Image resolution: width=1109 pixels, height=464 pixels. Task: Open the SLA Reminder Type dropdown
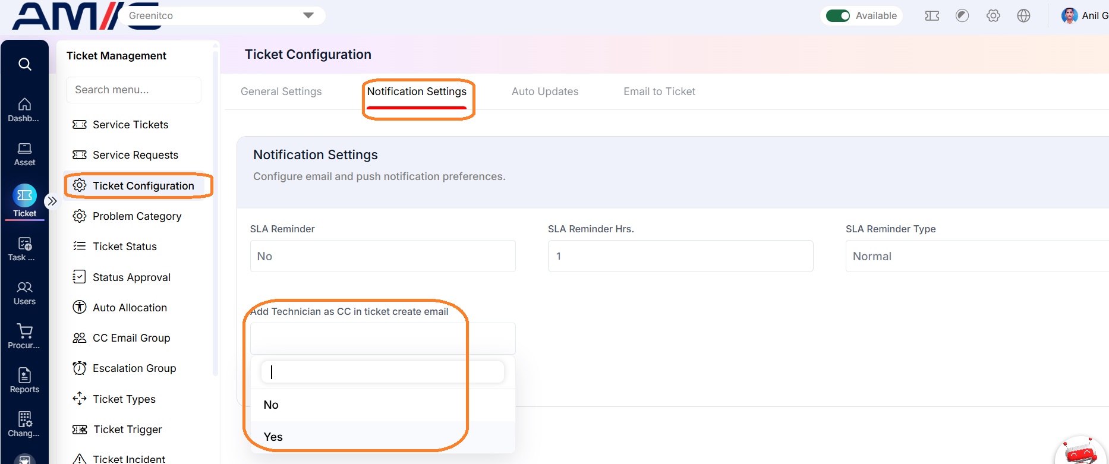(977, 256)
